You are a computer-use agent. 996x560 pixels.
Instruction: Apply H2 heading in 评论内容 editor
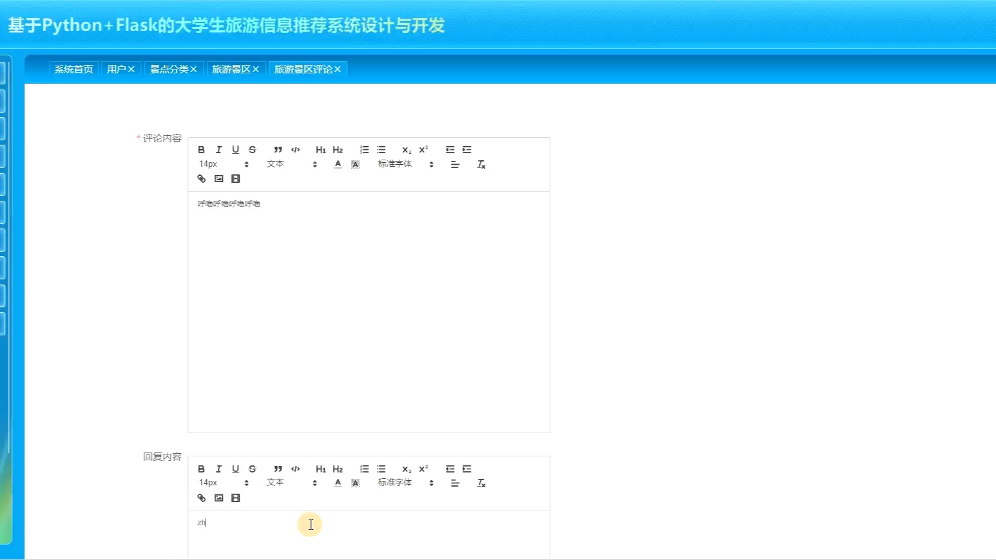(x=338, y=150)
